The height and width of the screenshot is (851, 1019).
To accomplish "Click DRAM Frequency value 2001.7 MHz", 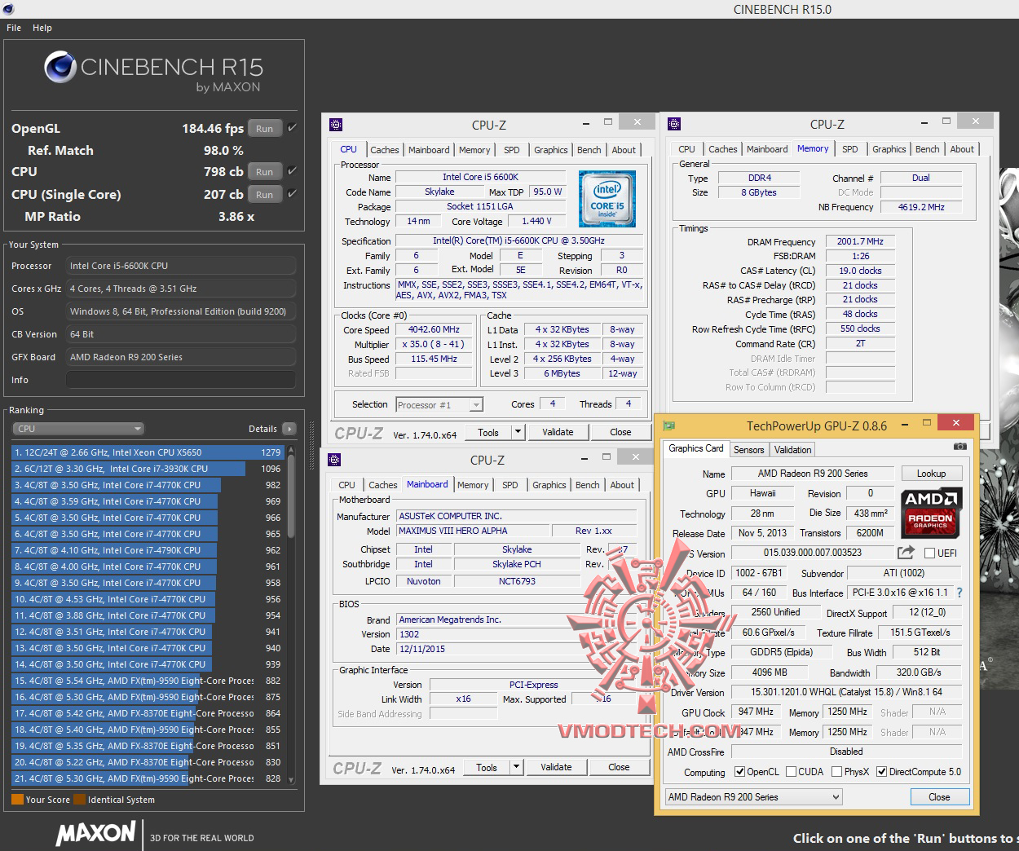I will [860, 241].
